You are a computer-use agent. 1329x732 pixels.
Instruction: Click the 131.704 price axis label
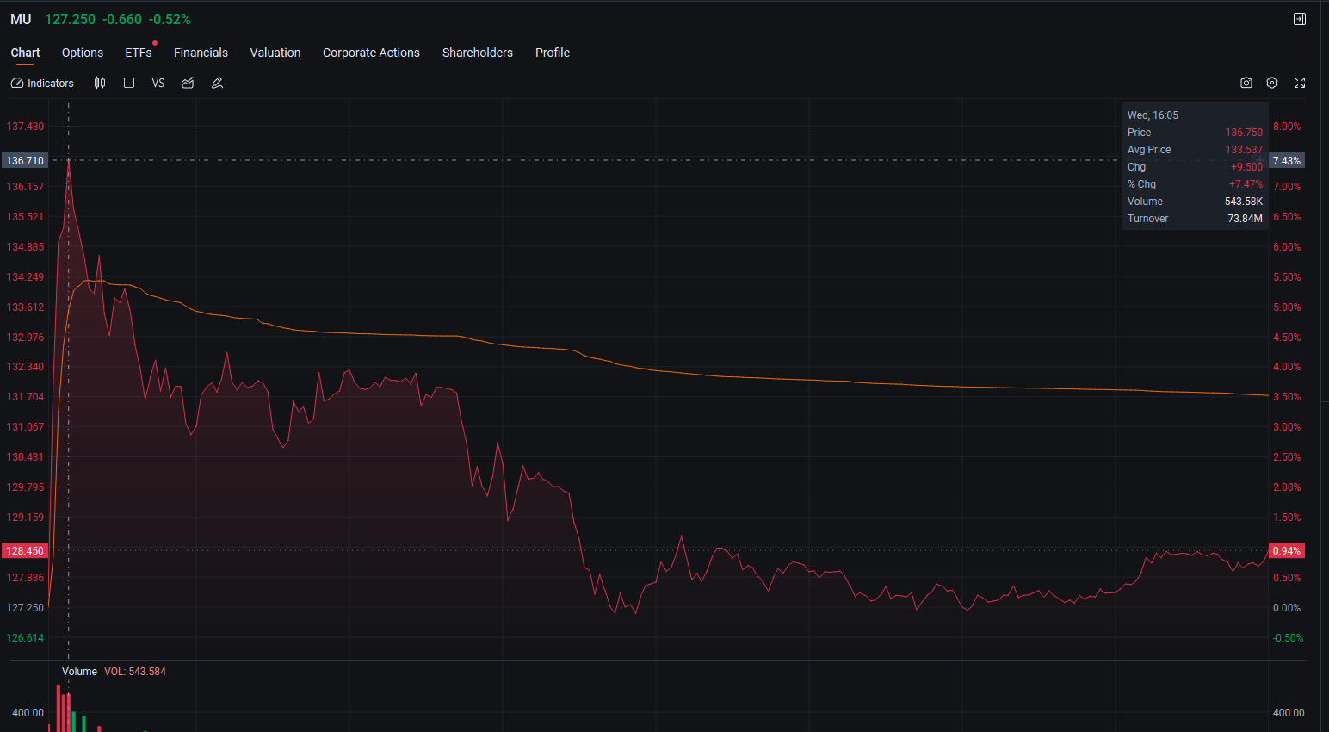(x=25, y=397)
